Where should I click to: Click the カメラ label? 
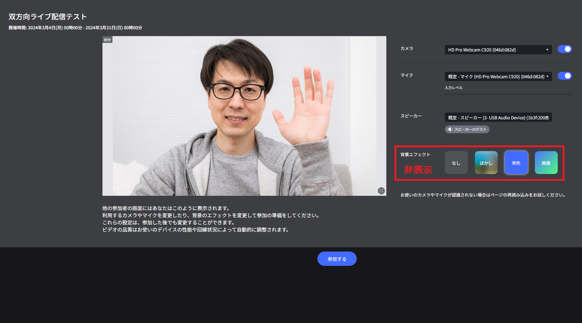(407, 49)
